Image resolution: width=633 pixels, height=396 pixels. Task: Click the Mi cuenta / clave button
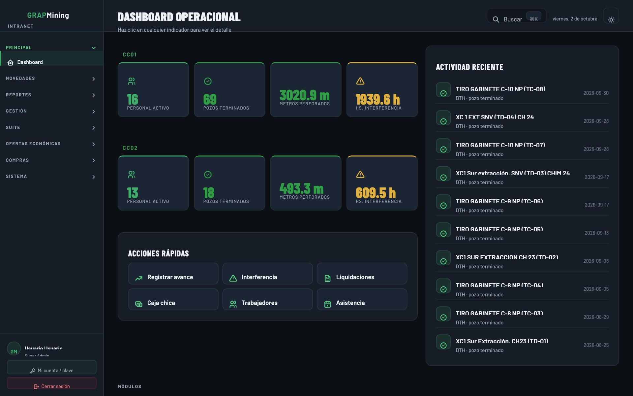point(52,367)
